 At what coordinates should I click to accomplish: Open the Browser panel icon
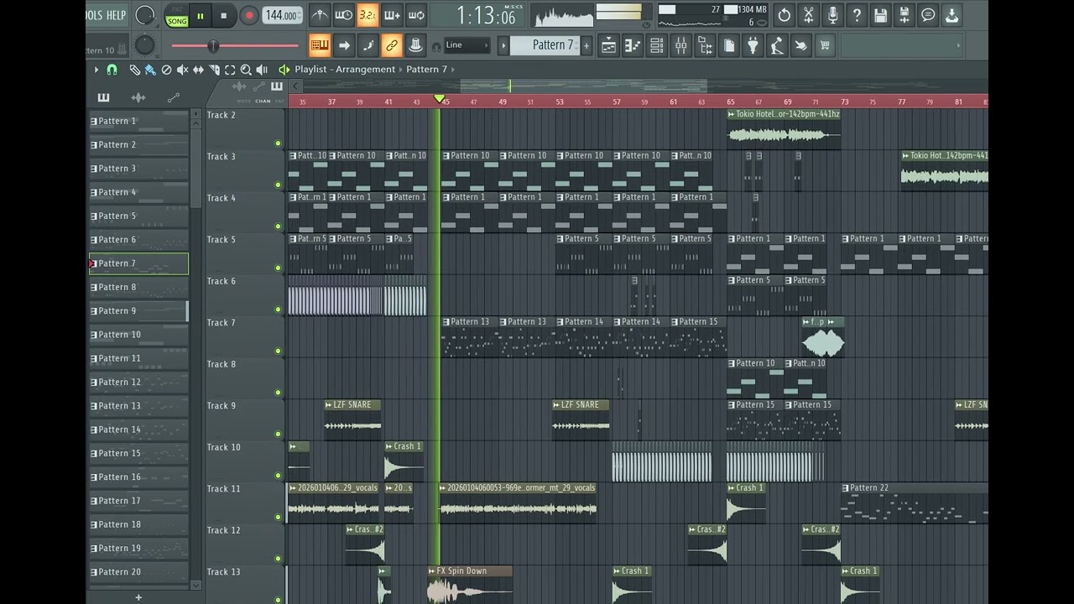[705, 46]
